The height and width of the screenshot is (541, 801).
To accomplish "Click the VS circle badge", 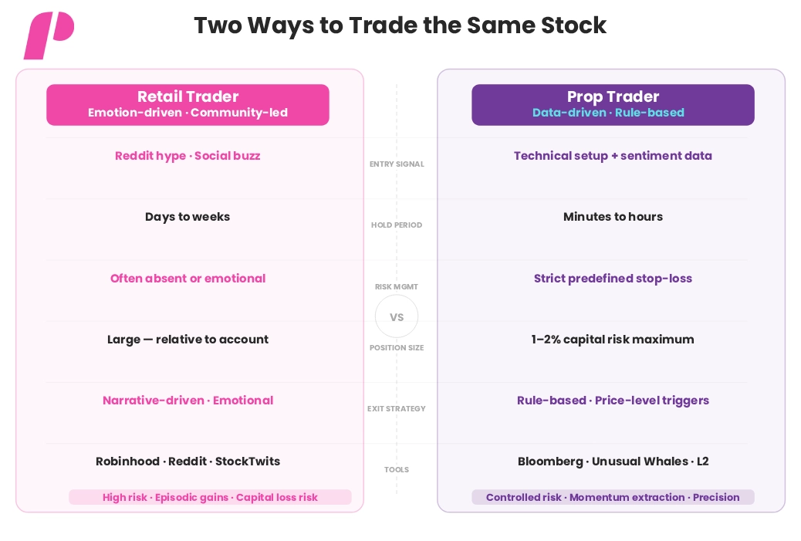I will (397, 316).
